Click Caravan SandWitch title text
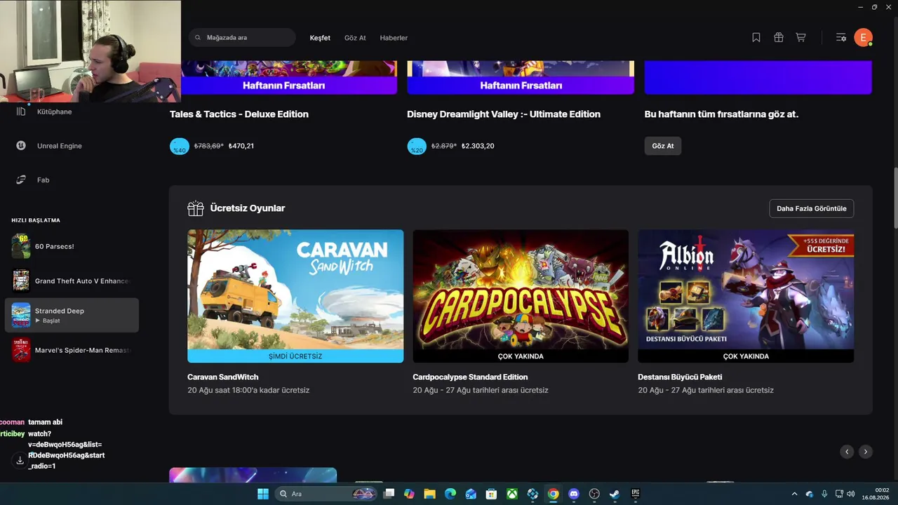This screenshot has width=898, height=505. (x=223, y=377)
